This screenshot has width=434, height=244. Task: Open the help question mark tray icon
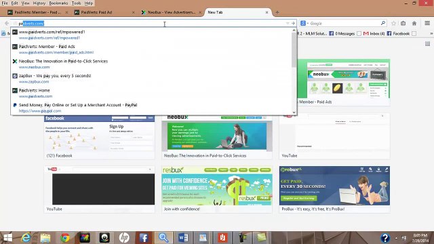pyautogui.click(x=385, y=238)
